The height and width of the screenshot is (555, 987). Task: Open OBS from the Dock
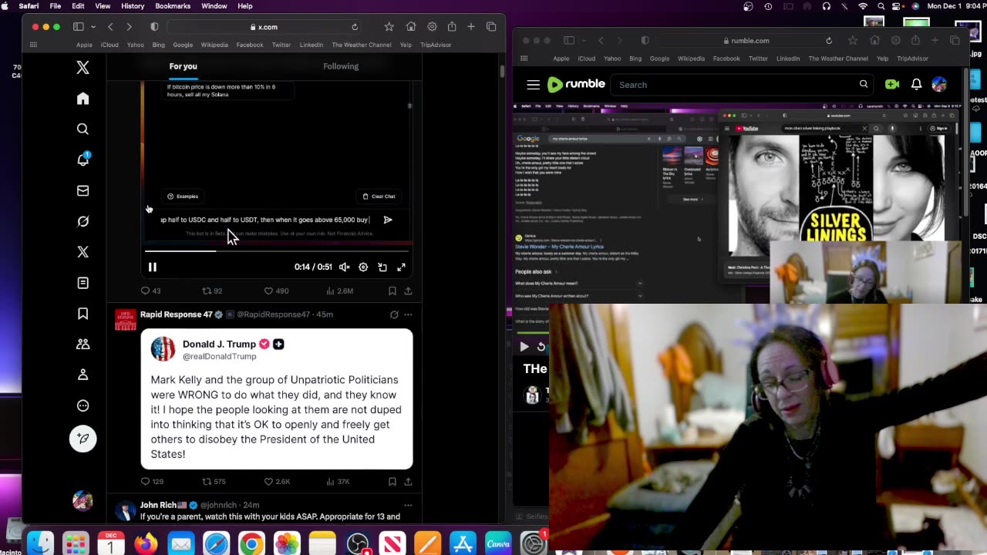click(x=358, y=544)
